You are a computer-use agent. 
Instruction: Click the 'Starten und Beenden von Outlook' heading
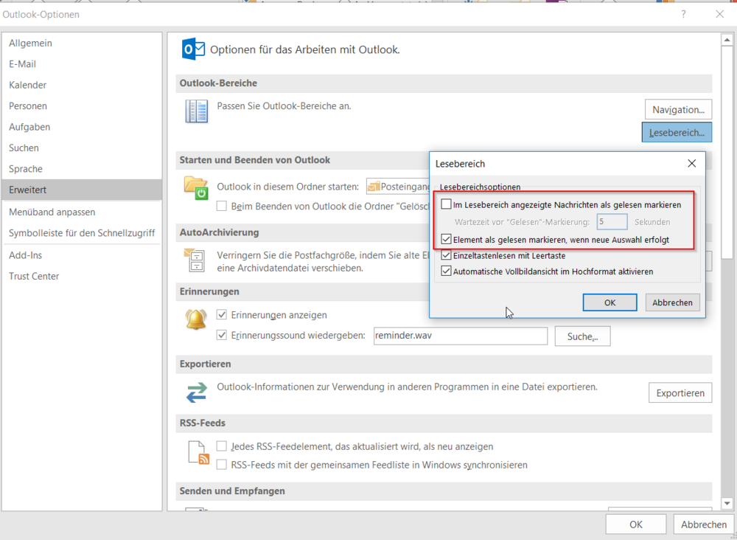coord(255,160)
